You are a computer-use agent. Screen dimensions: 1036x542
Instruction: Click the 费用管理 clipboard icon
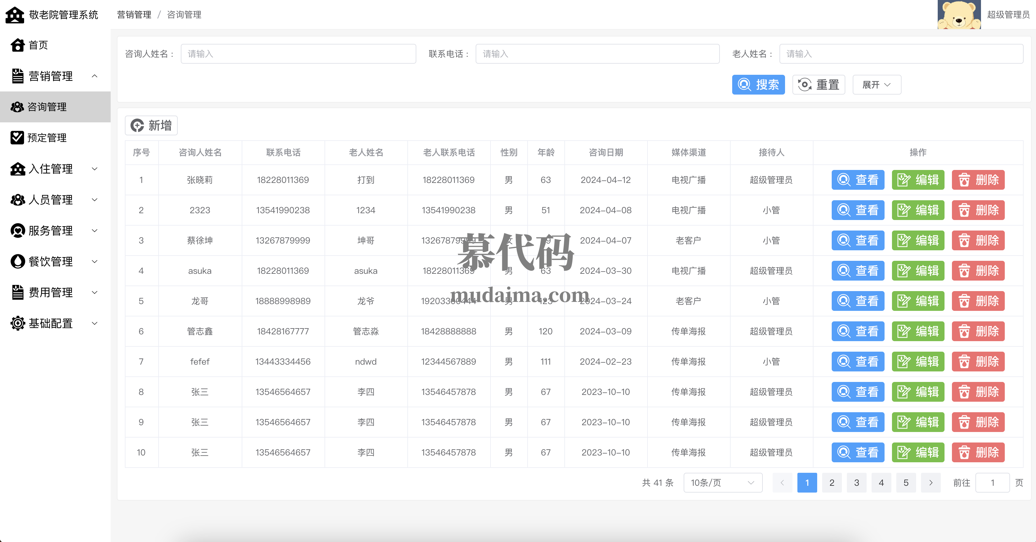point(18,292)
